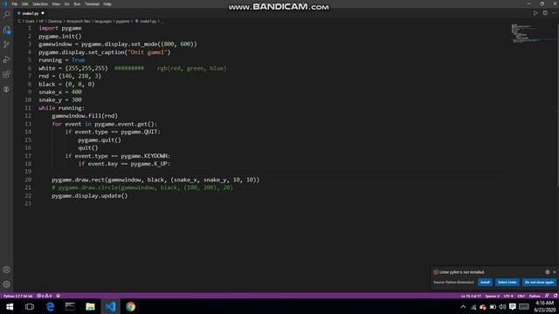Click Do not show again button
This screenshot has width=559, height=314.
(539, 282)
